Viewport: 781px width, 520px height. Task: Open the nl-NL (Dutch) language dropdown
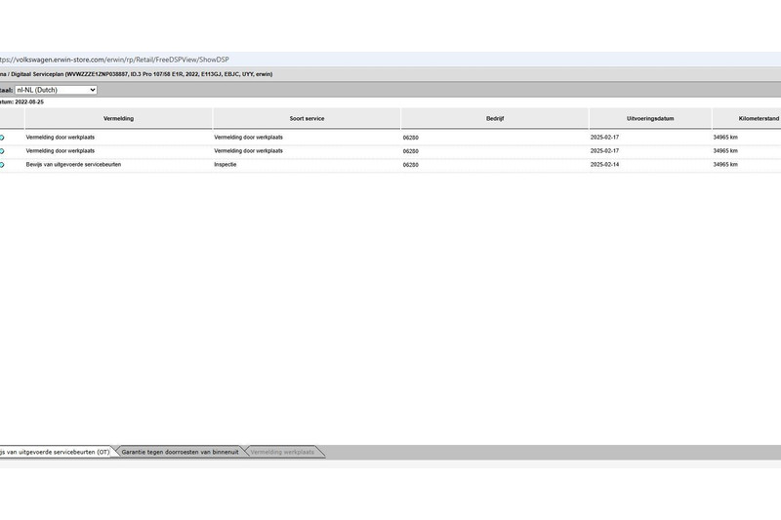click(56, 90)
